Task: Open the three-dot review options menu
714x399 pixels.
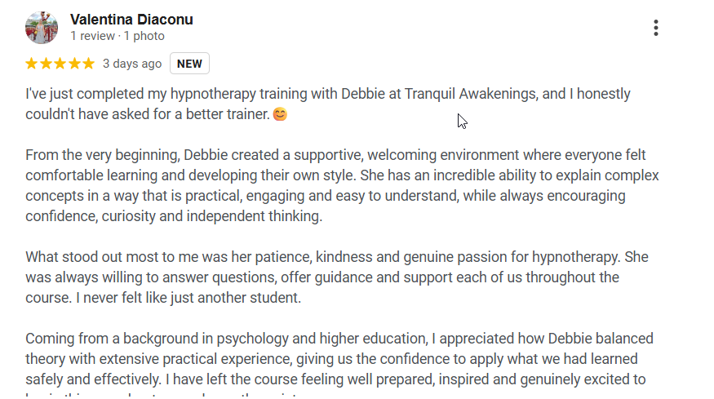Action: tap(656, 28)
